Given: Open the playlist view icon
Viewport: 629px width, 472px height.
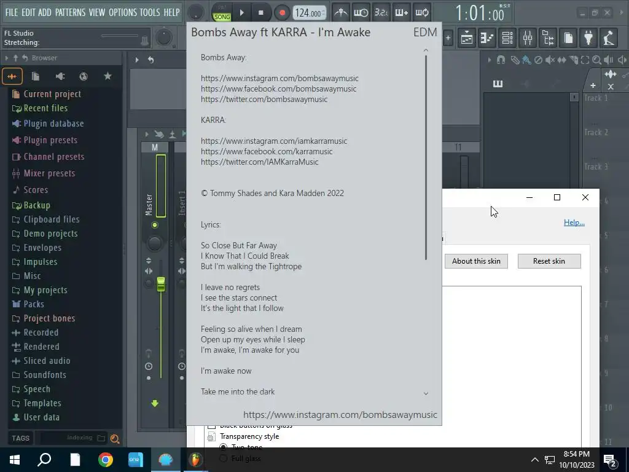Looking at the screenshot, I should pyautogui.click(x=467, y=38).
